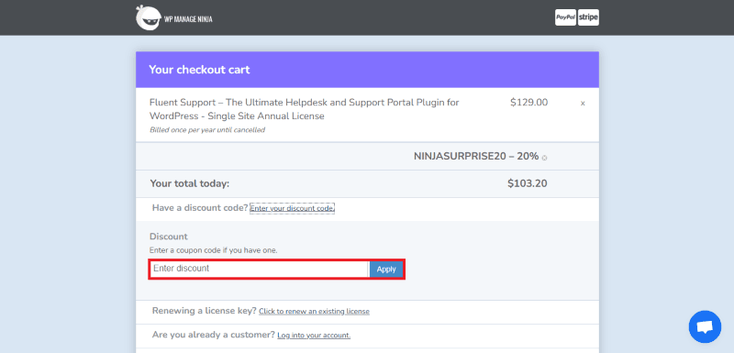This screenshot has height=353, width=734.
Task: Select the $129.00 item price
Action: (x=529, y=103)
